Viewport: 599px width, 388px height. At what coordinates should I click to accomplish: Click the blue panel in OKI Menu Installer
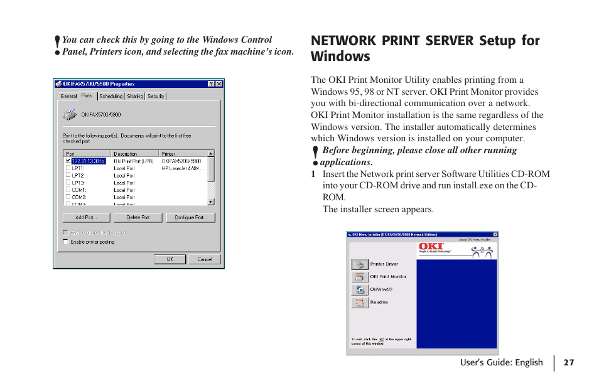tap(456, 304)
